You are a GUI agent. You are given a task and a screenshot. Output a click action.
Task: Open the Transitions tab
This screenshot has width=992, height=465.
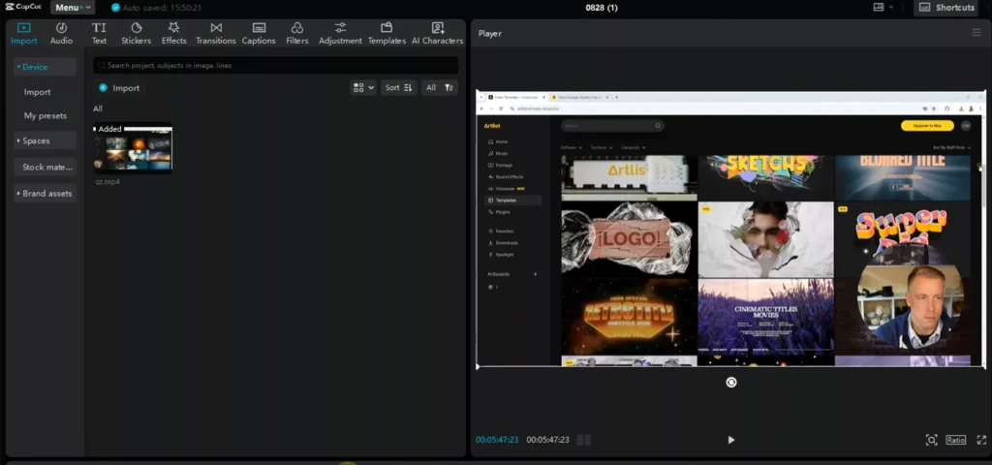point(216,34)
